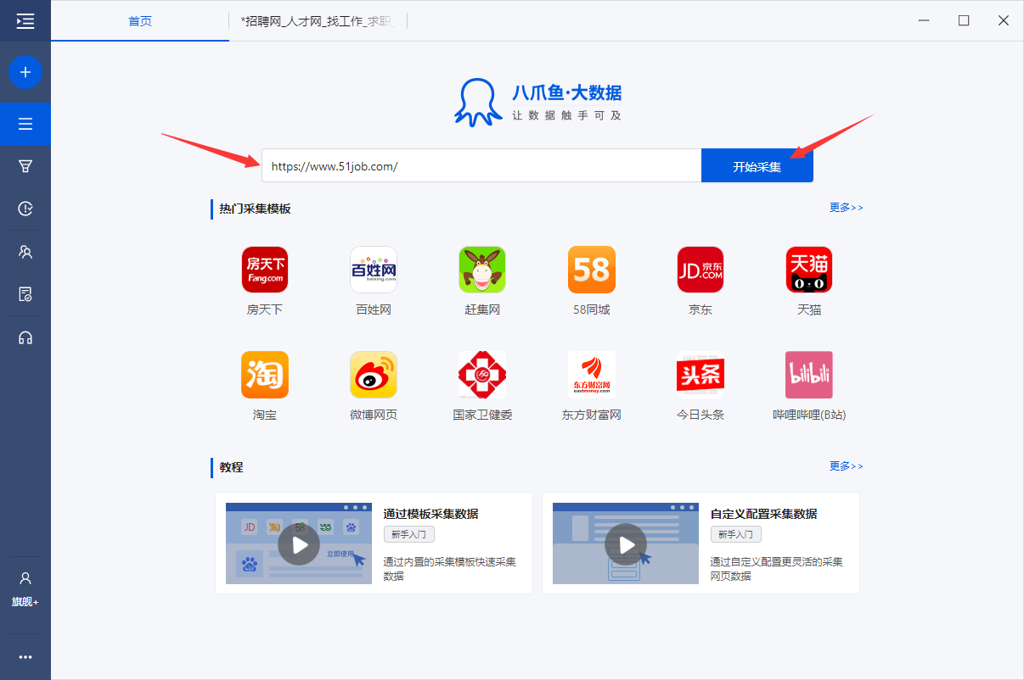Play the 自定义配置采集数据 tutorial video
Screen dimensions: 1024x680
(x=626, y=544)
